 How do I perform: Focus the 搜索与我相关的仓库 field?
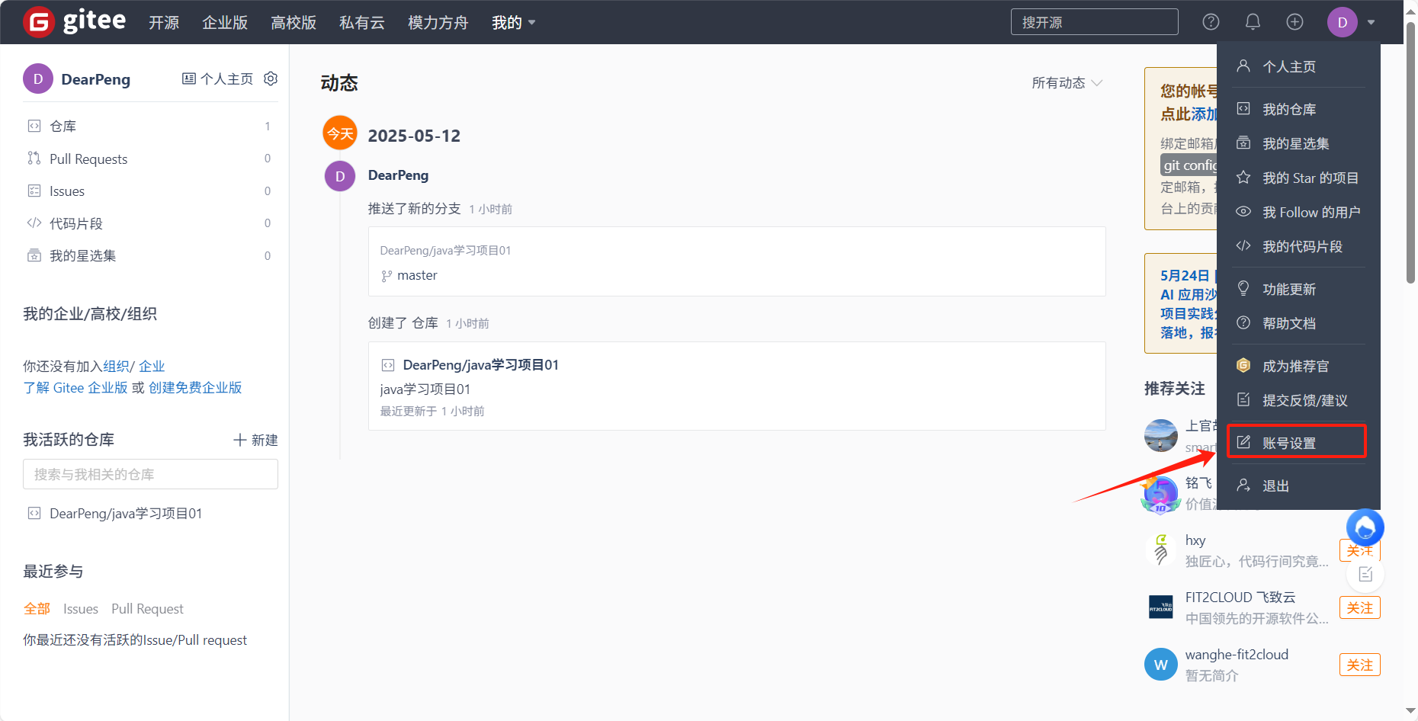click(150, 474)
